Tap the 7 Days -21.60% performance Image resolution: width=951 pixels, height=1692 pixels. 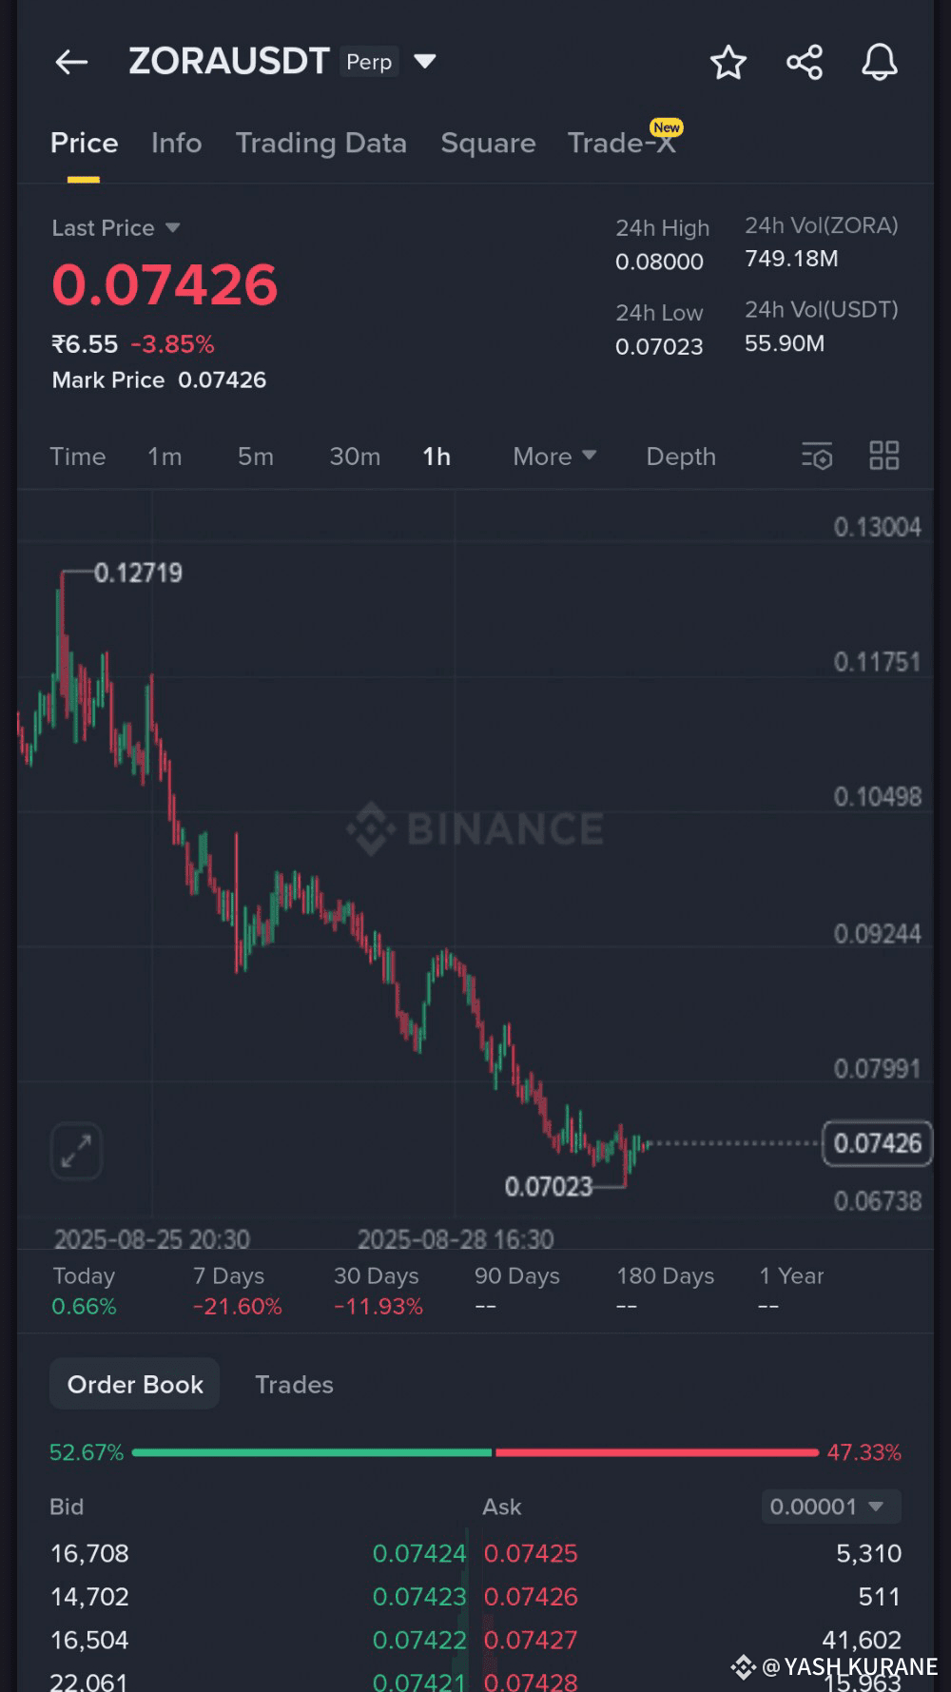tap(238, 1291)
